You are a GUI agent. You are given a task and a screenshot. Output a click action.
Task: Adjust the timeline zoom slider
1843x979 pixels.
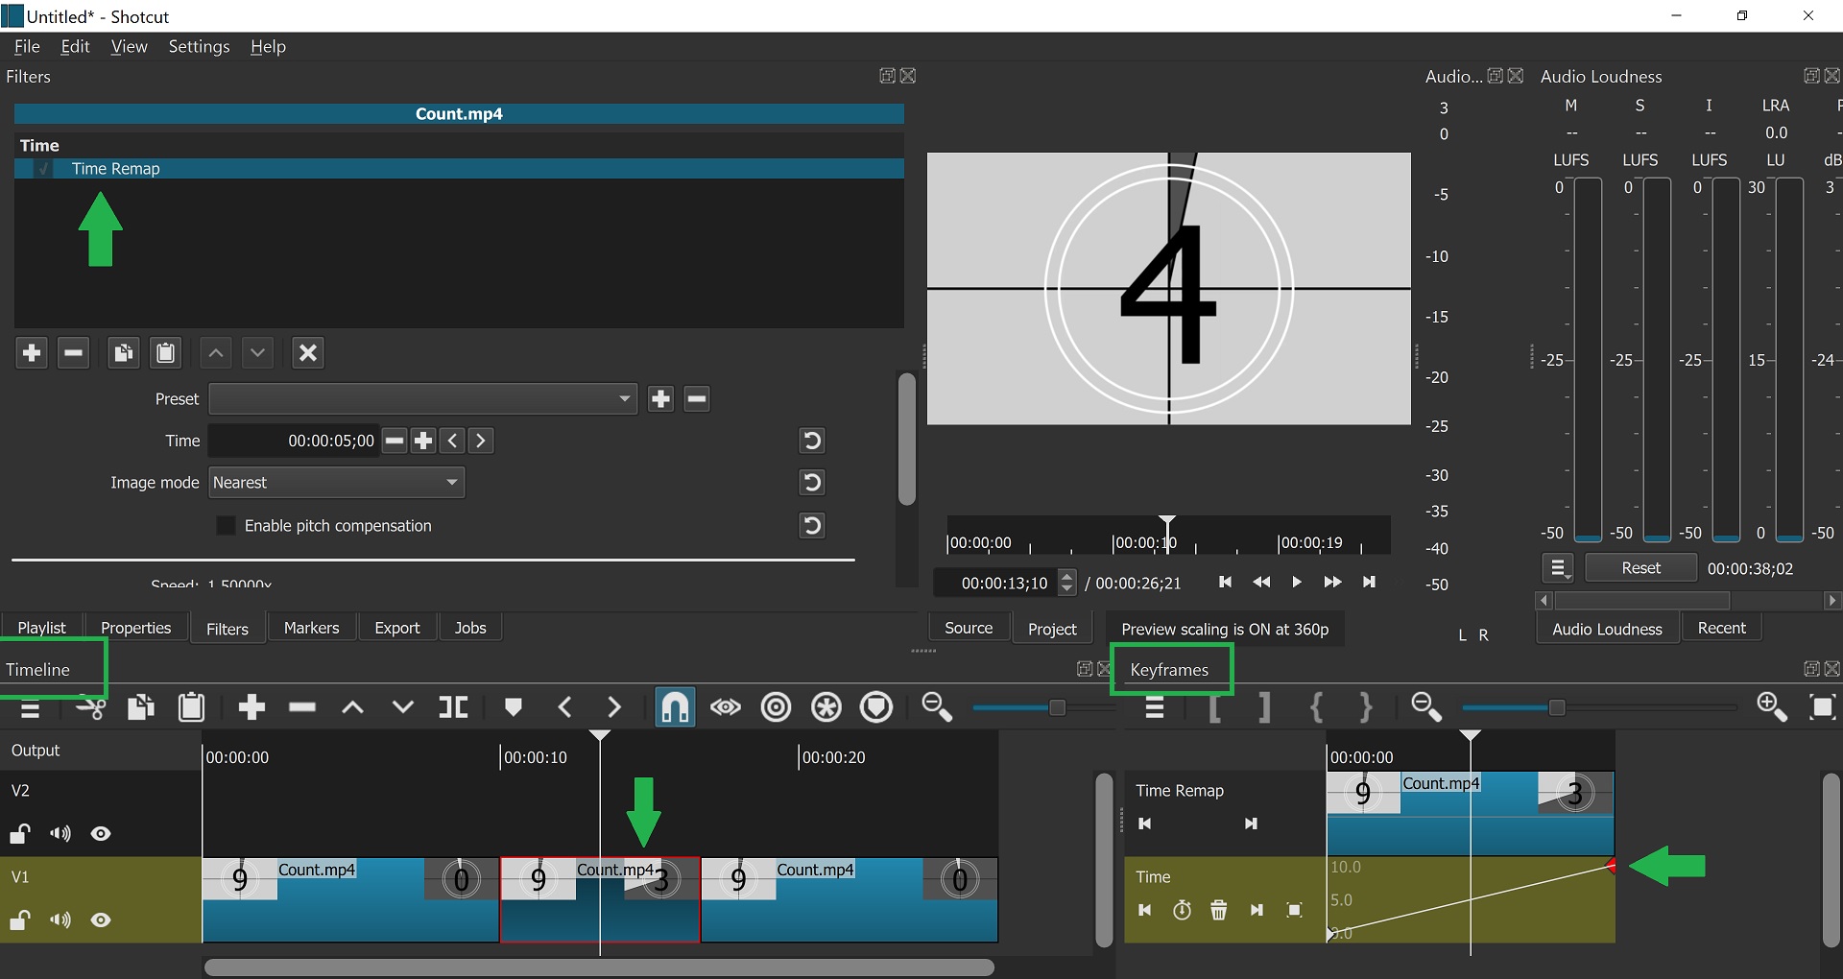pyautogui.click(x=1057, y=708)
